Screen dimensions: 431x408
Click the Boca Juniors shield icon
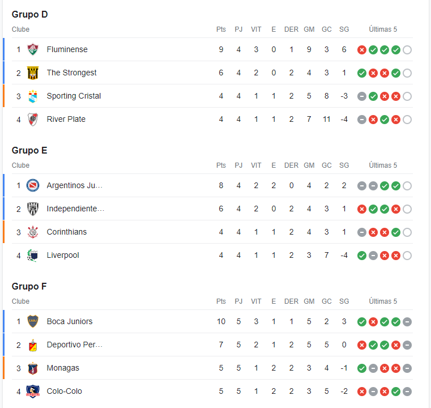point(33,321)
